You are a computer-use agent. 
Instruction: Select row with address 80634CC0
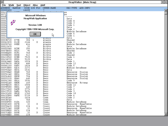coord(82,59)
